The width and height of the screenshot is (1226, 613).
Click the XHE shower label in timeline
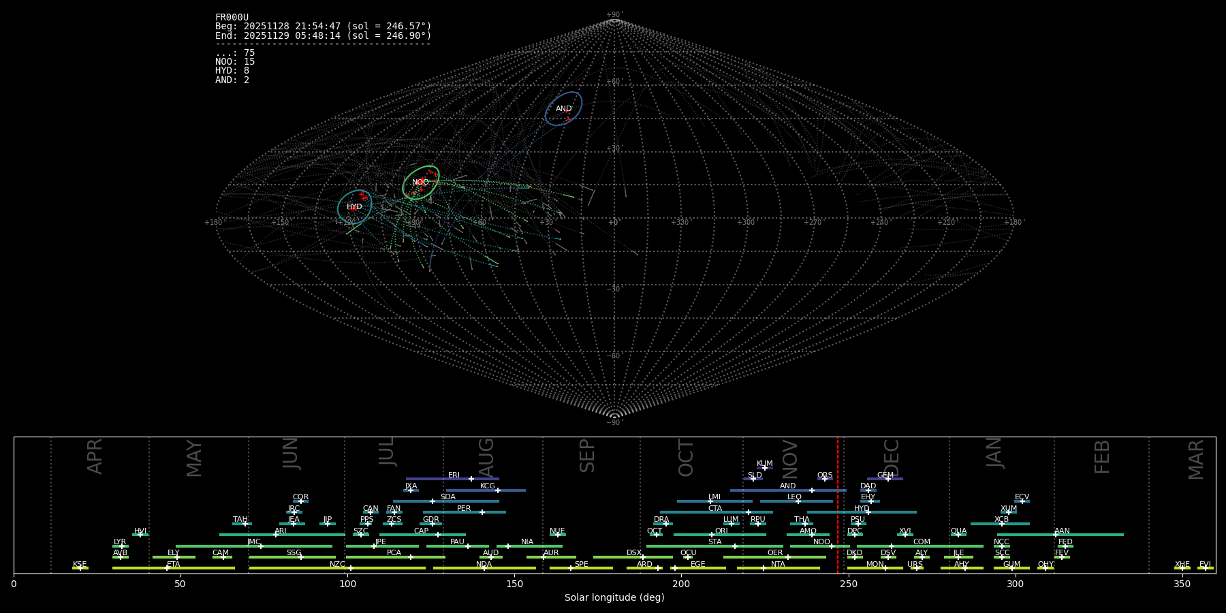[x=1182, y=565]
